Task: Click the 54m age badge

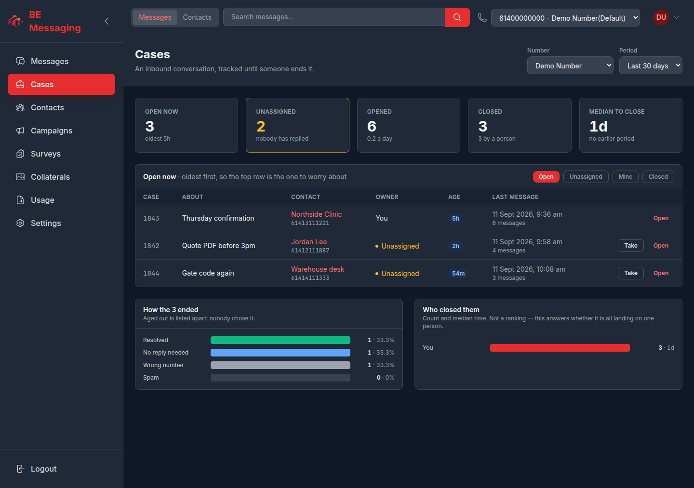Action: click(x=458, y=274)
